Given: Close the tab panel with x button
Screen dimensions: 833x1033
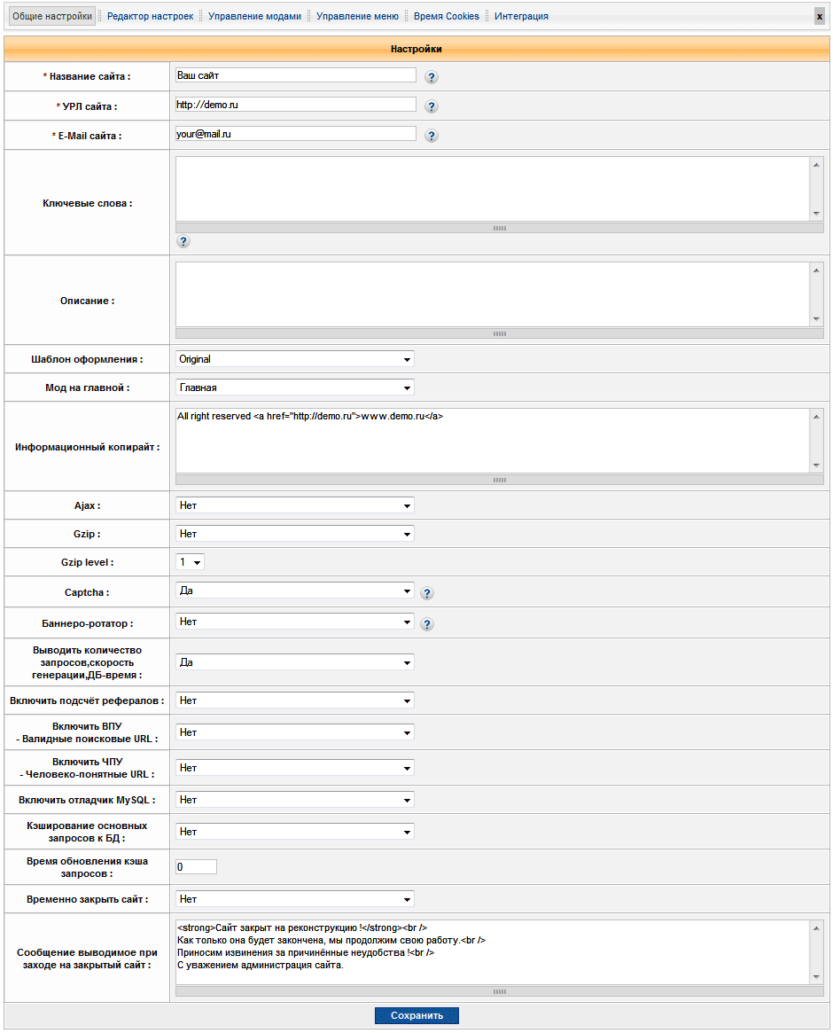Looking at the screenshot, I should click(819, 17).
